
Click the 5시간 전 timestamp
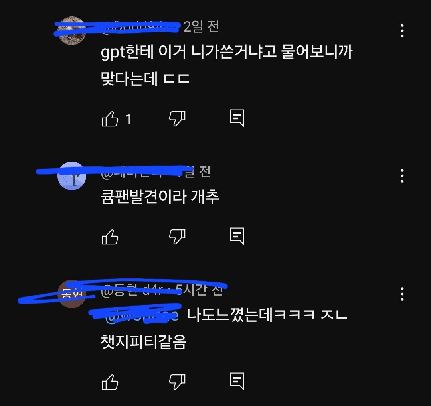(x=199, y=290)
